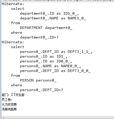Click the horizontal scrollbar left arrow
This screenshot has height=119, width=114.
tap(4, 118)
